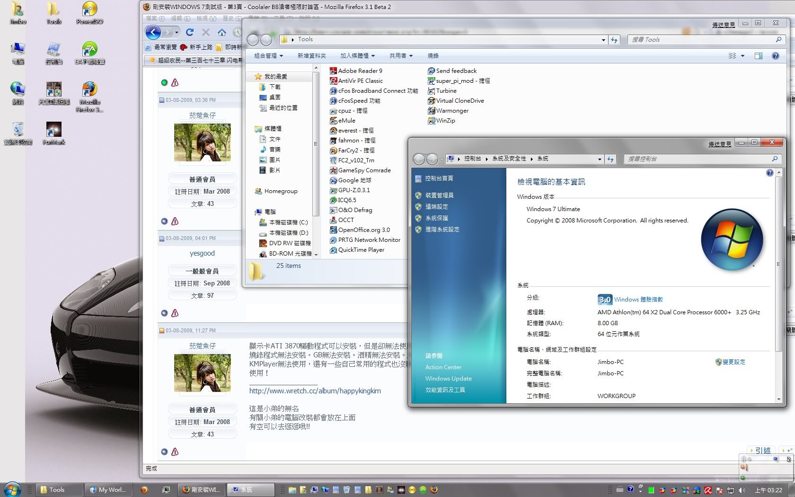Select Google 地球 shortcut
This screenshot has width=795, height=497.
351,180
